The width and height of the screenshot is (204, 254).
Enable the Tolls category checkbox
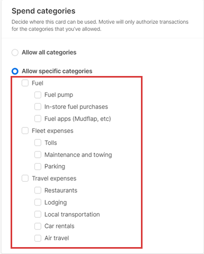pyautogui.click(x=38, y=142)
